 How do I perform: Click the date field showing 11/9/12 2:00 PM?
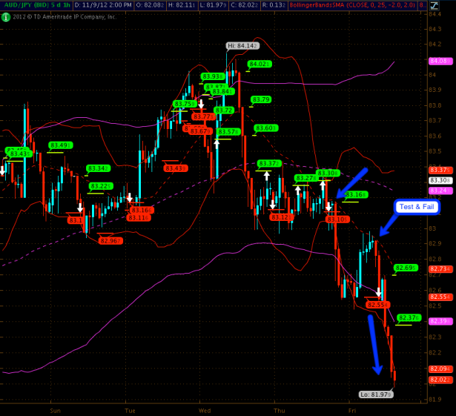point(107,5)
